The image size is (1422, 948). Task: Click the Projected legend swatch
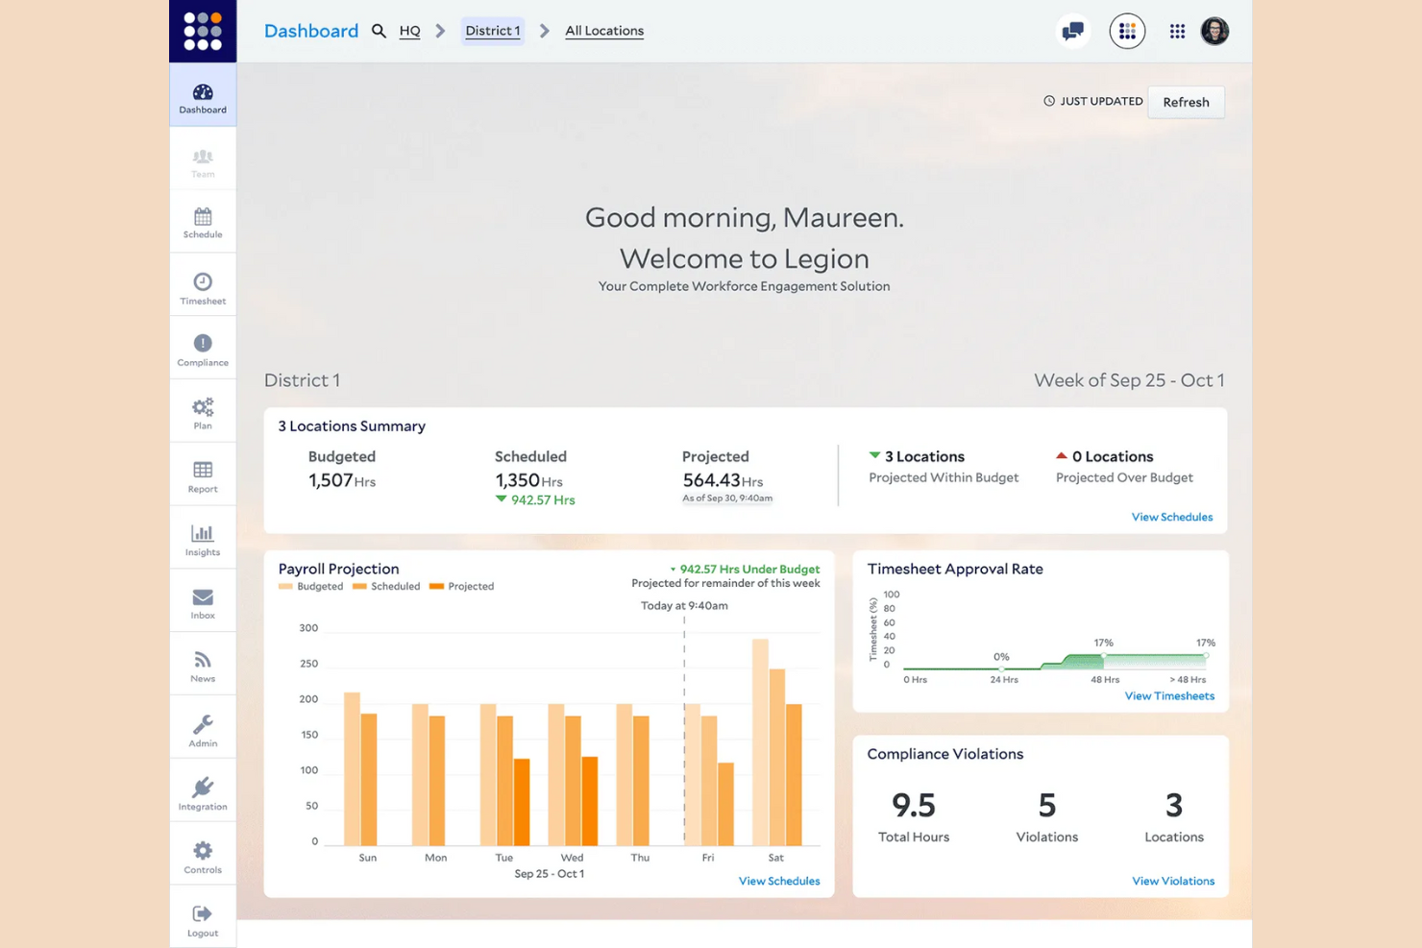pyautogui.click(x=436, y=586)
